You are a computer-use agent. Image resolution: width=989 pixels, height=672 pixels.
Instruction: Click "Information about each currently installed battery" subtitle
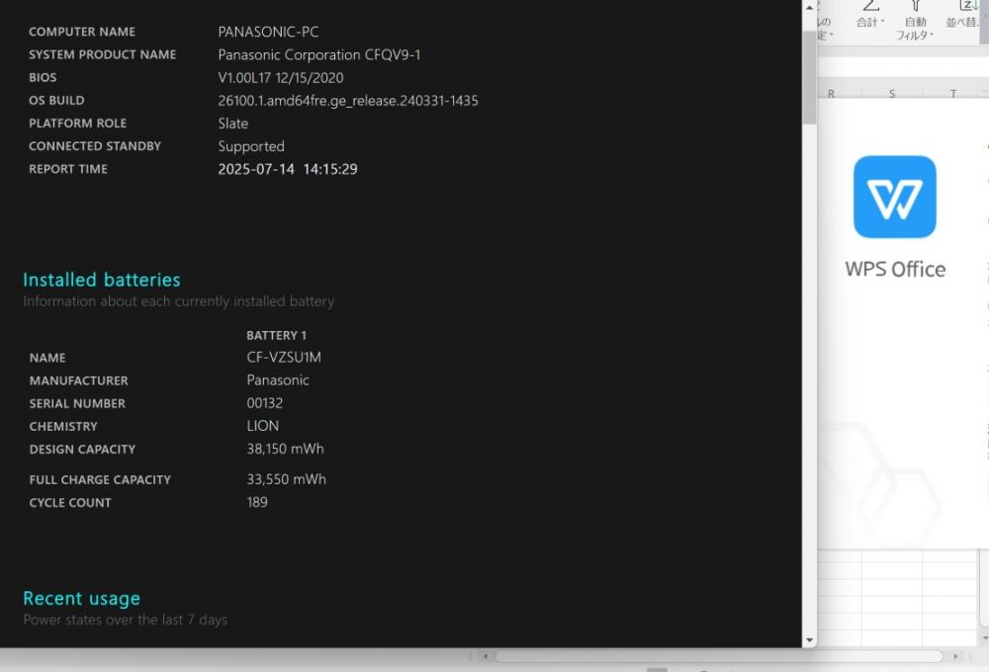pyautogui.click(x=178, y=301)
